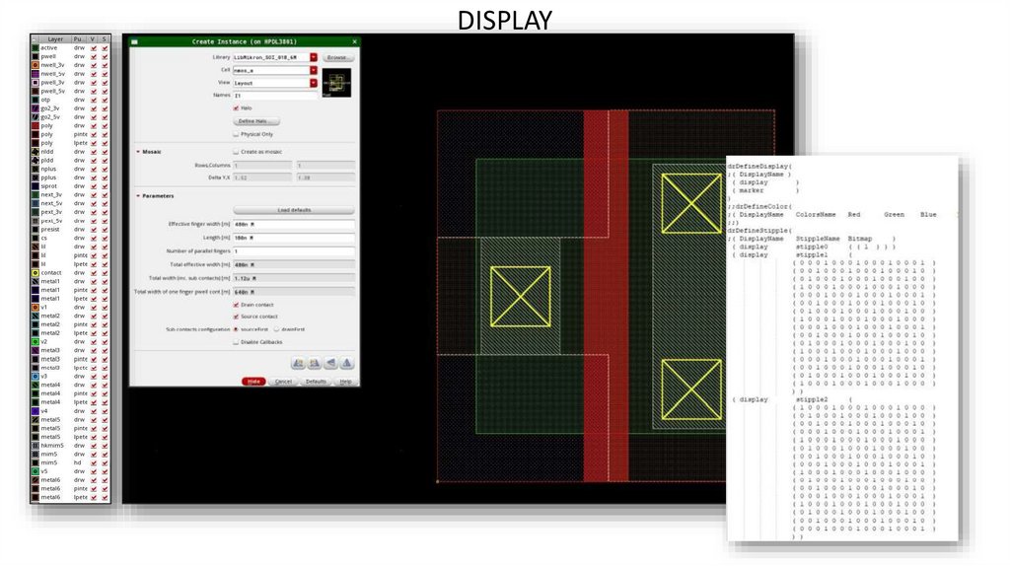Select the metal3 drw layer row
This screenshot has width=1010, height=566.
(71, 350)
